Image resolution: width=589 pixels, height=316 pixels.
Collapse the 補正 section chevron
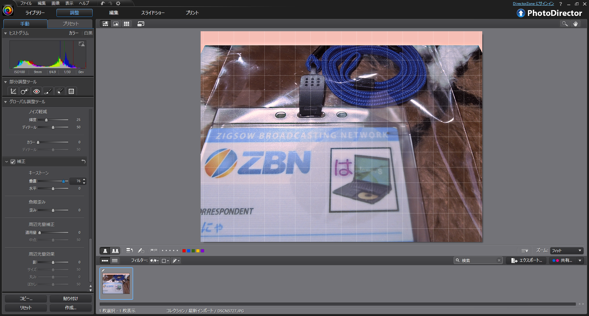coord(6,162)
